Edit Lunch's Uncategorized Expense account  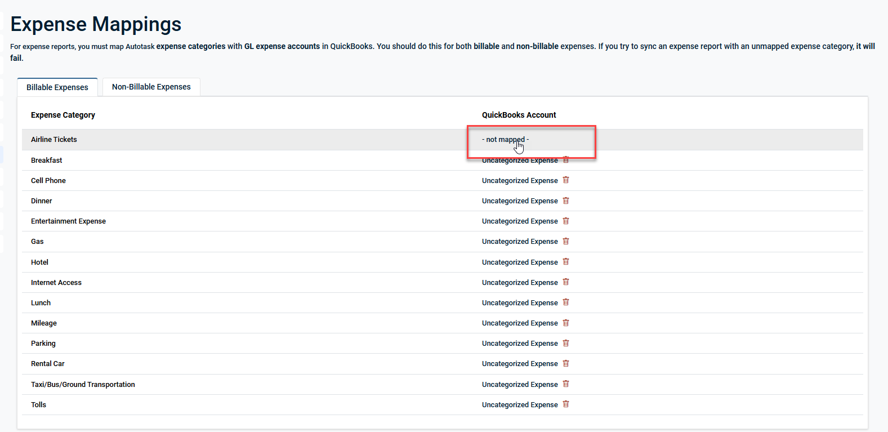click(x=520, y=303)
